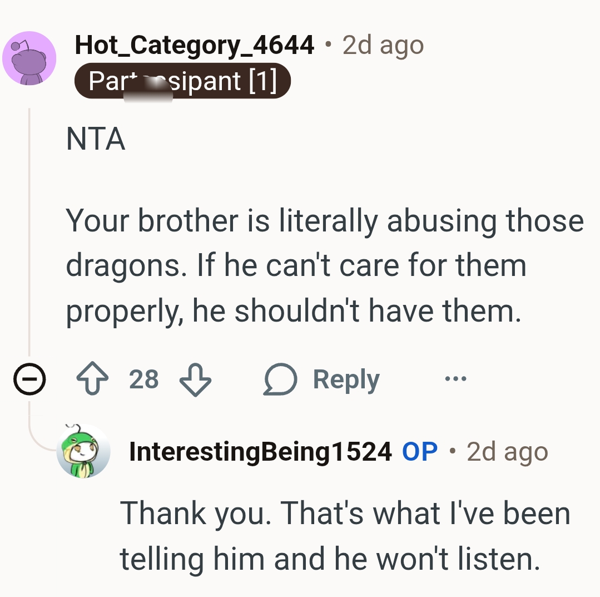Click the Participant [1] flair badge
The width and height of the screenshot is (600, 597).
tap(184, 81)
